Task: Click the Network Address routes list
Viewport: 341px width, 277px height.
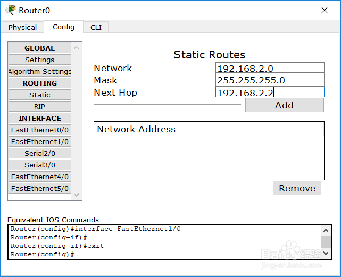Action: 209,150
